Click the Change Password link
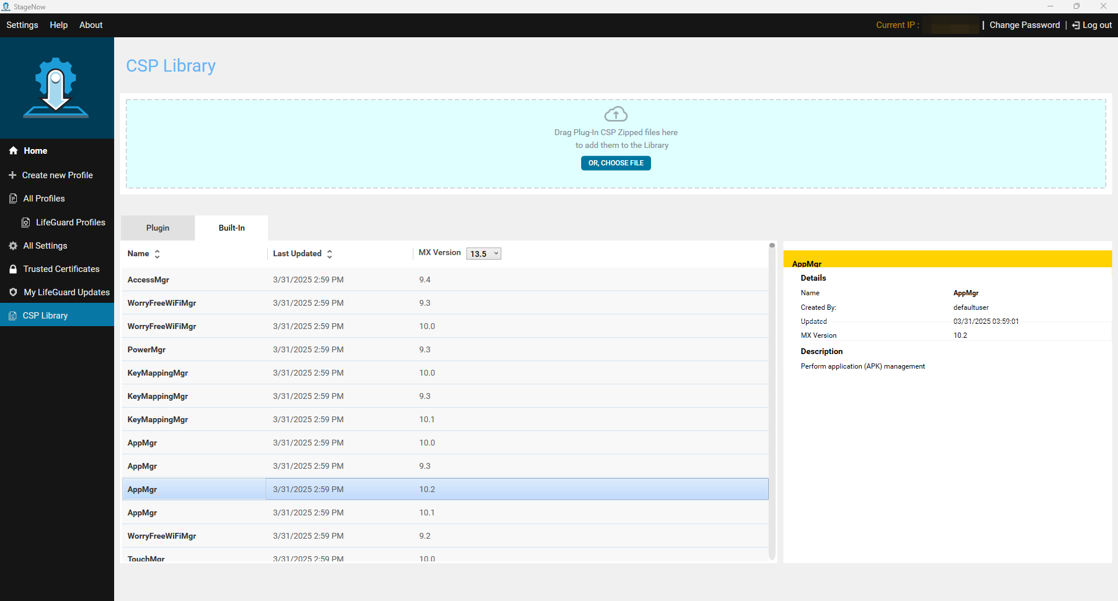Image resolution: width=1118 pixels, height=601 pixels. [x=1024, y=25]
